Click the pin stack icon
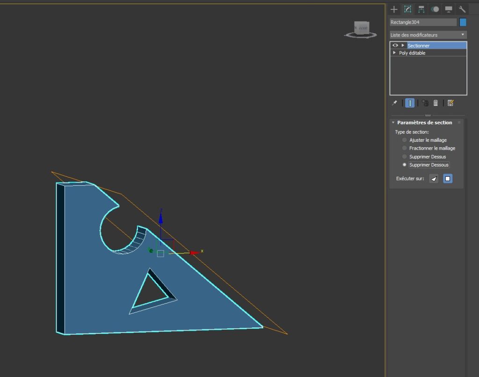The width and height of the screenshot is (479, 377). click(394, 103)
